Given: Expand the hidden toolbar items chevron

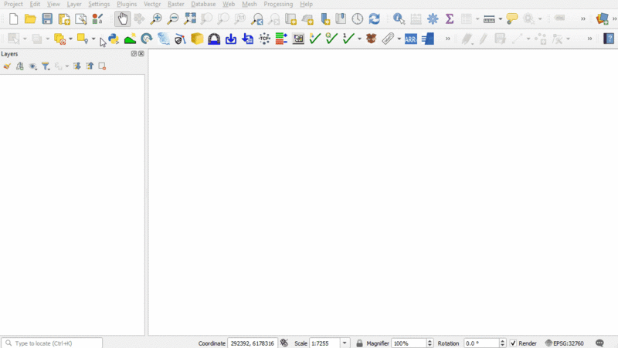Looking at the screenshot, I should [583, 19].
